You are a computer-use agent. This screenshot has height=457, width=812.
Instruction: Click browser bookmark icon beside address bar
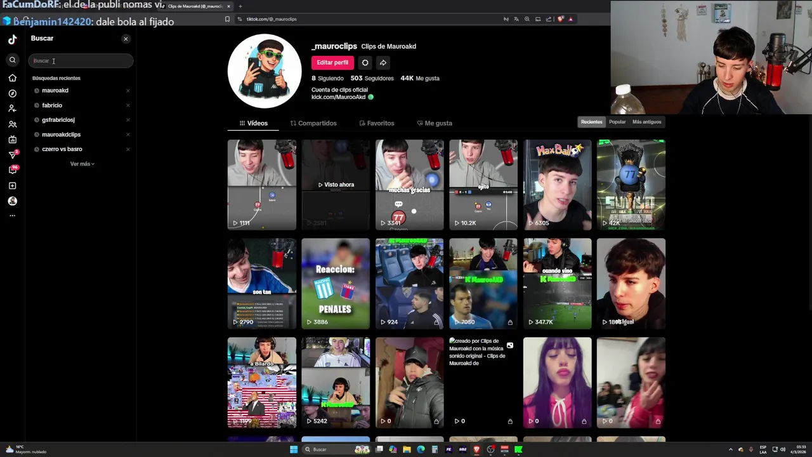pyautogui.click(x=227, y=19)
